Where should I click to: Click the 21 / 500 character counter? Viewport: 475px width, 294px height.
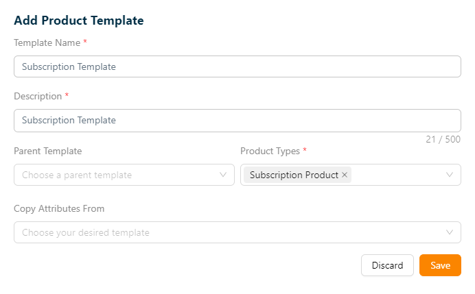click(x=443, y=139)
